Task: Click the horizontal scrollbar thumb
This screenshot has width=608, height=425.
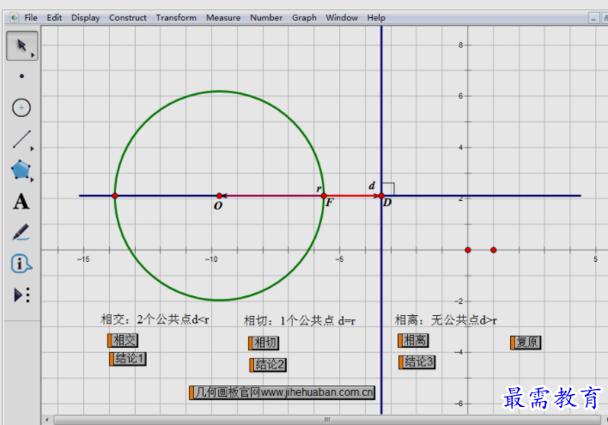Action: click(327, 420)
